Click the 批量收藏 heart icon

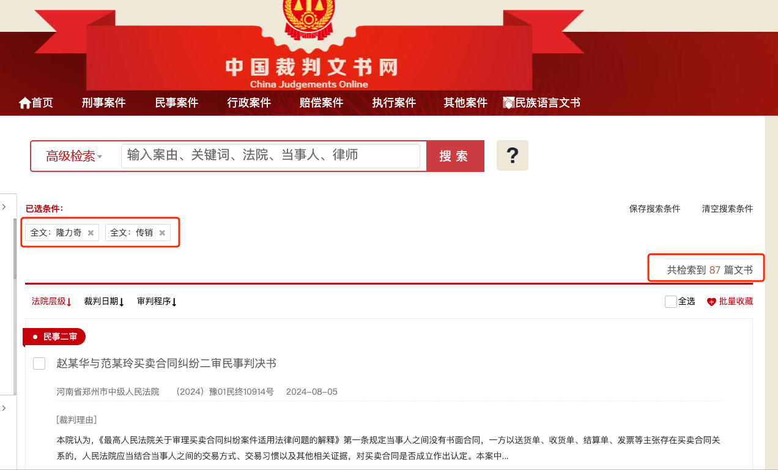(711, 302)
